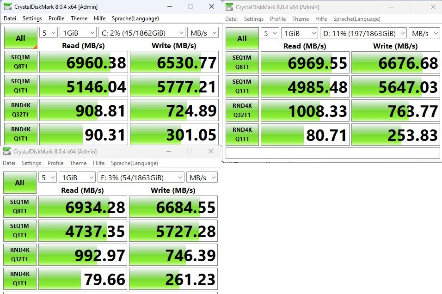Start SEQ1M Q8T1 test in C: window
Screen dimensions: 442x294
pos(21,62)
